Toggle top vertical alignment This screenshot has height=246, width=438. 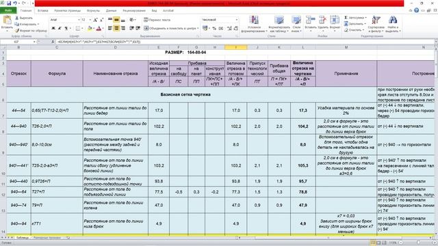tap(110, 20)
